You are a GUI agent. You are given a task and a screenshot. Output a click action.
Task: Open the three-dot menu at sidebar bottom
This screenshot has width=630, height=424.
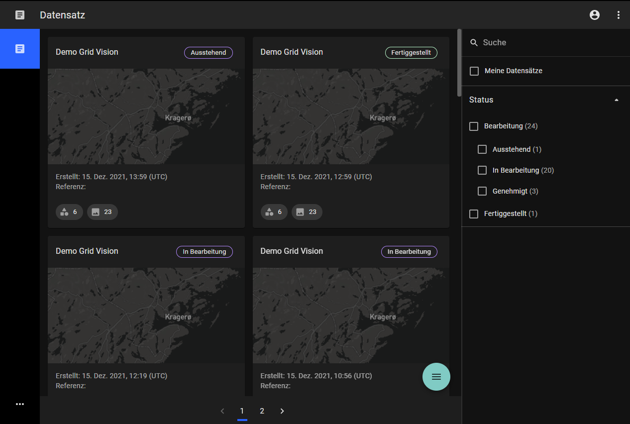(20, 404)
